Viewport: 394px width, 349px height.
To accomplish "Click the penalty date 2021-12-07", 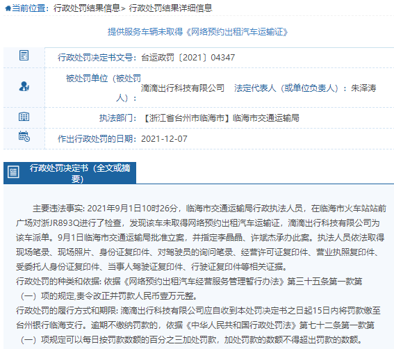I will 164,139.
